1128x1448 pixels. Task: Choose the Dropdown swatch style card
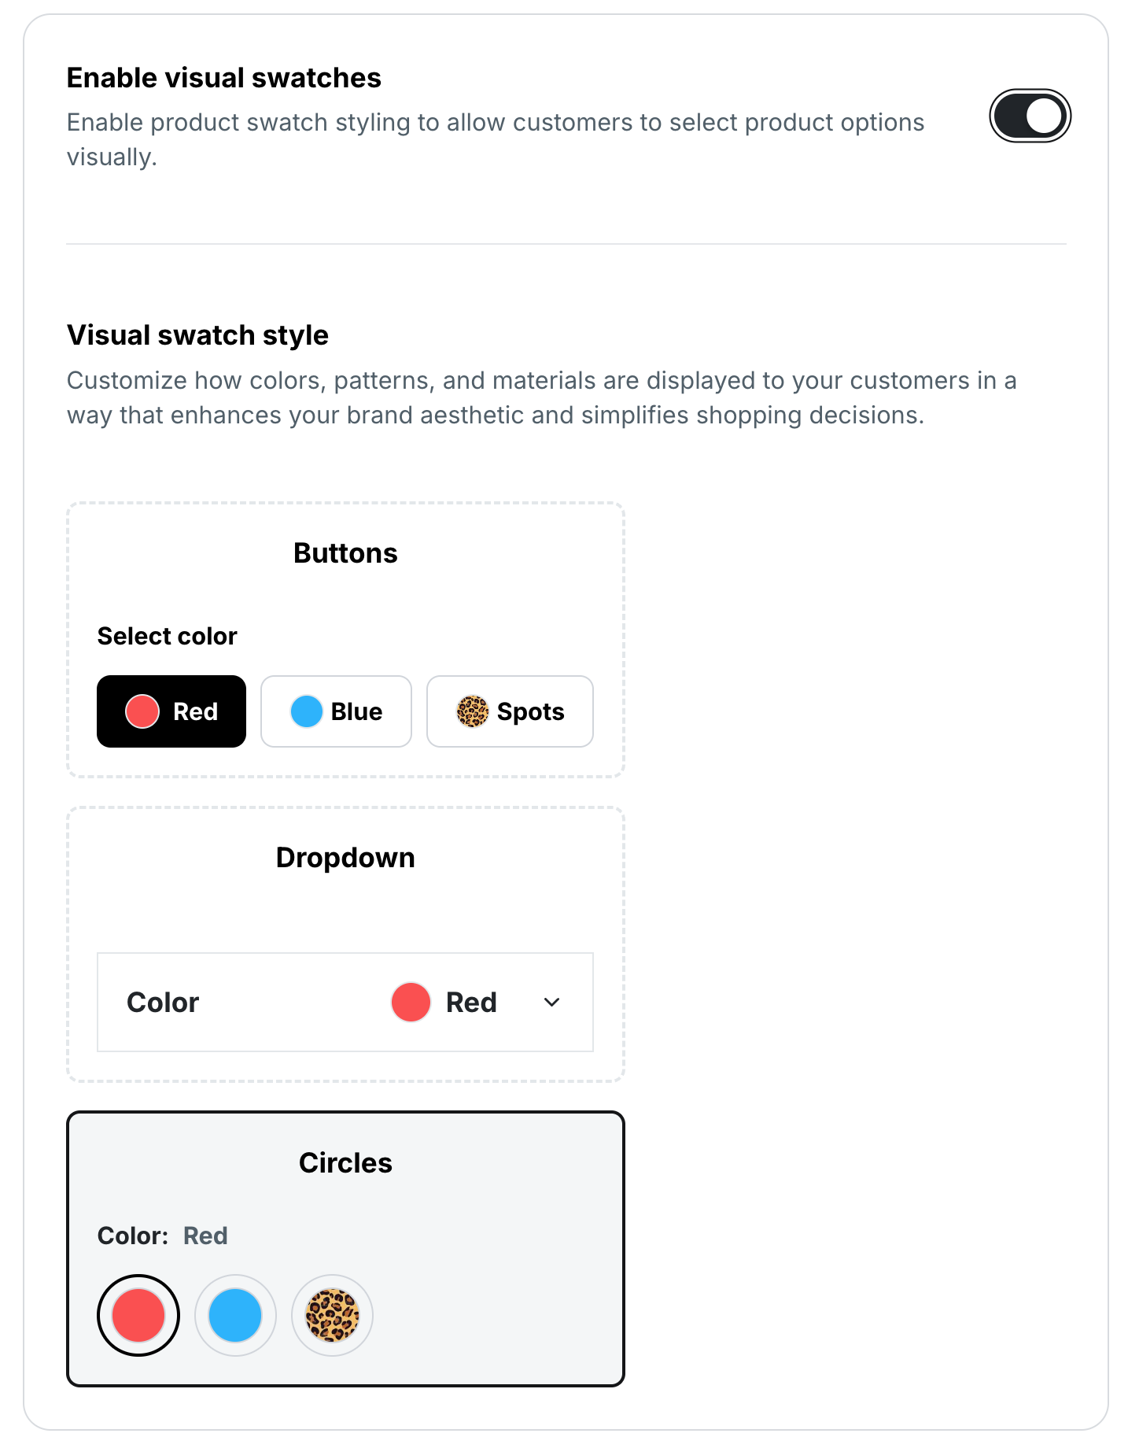point(345,858)
